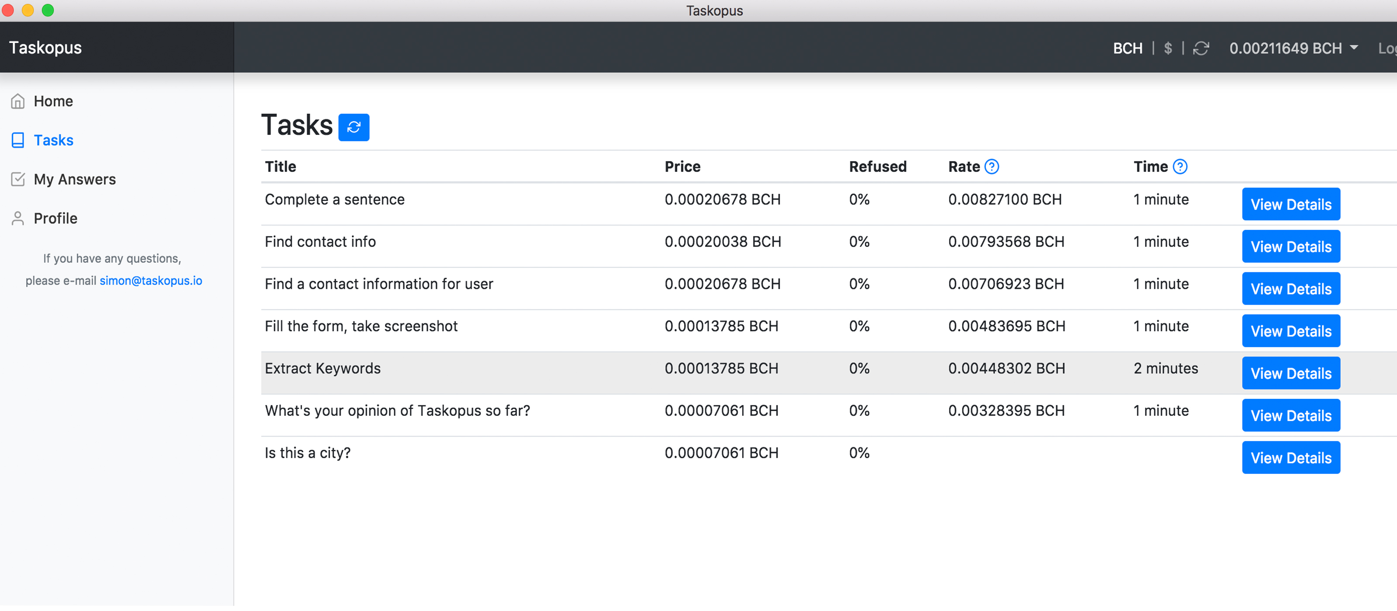
Task: Click the refresh balance icon in the top bar
Action: pyautogui.click(x=1201, y=48)
